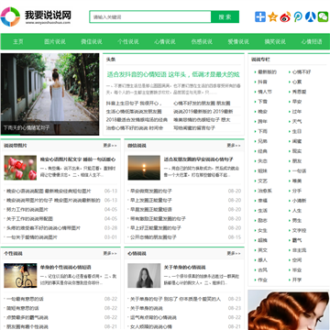Screen dimensions: 330x330
Task: Open the 个性说说 nav item
Action: pyautogui.click(x=128, y=41)
